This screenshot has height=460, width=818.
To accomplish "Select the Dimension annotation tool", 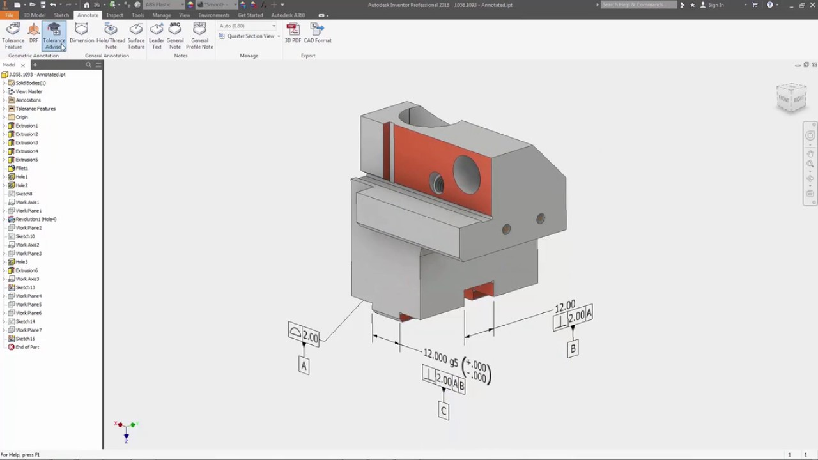I will click(82, 33).
